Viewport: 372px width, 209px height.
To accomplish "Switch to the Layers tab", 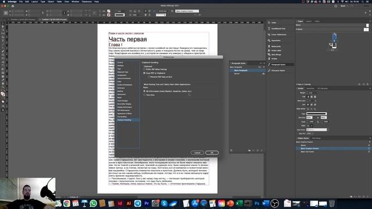I will (x=309, y=21).
